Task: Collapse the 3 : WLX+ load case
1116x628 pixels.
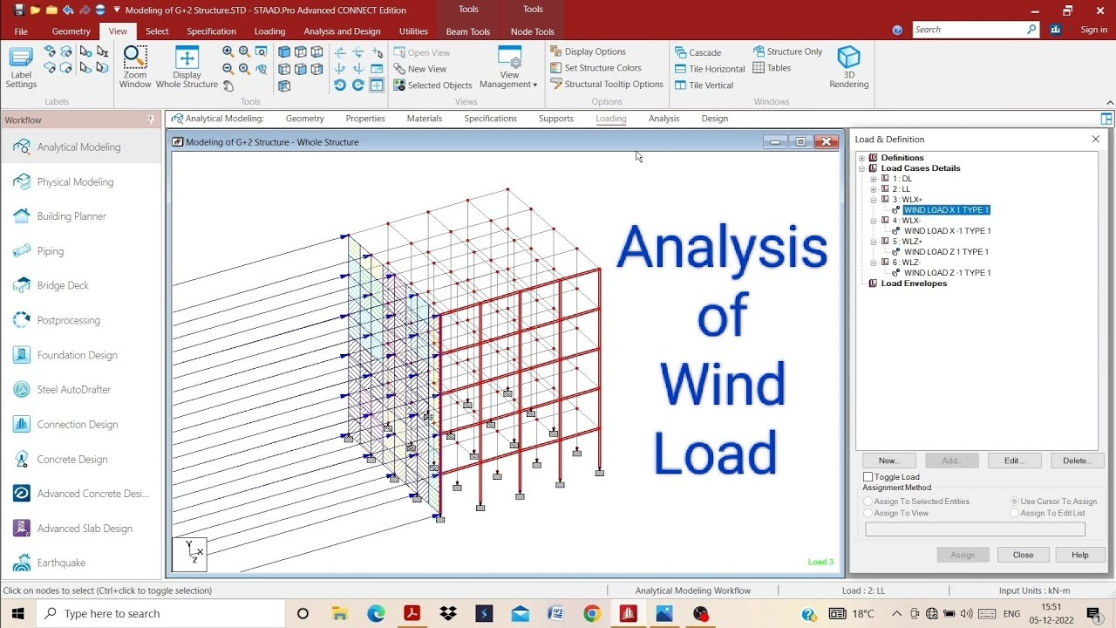Action: (874, 200)
